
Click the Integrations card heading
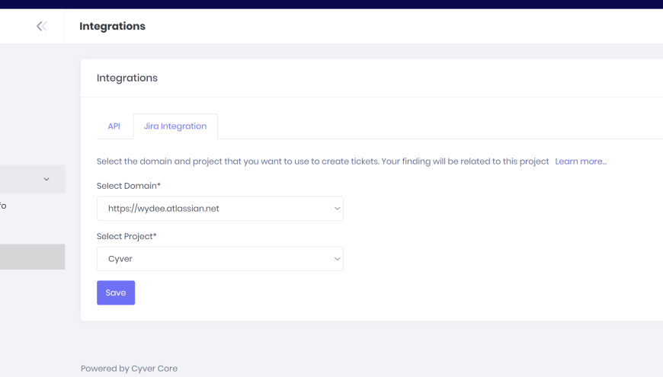pos(127,78)
